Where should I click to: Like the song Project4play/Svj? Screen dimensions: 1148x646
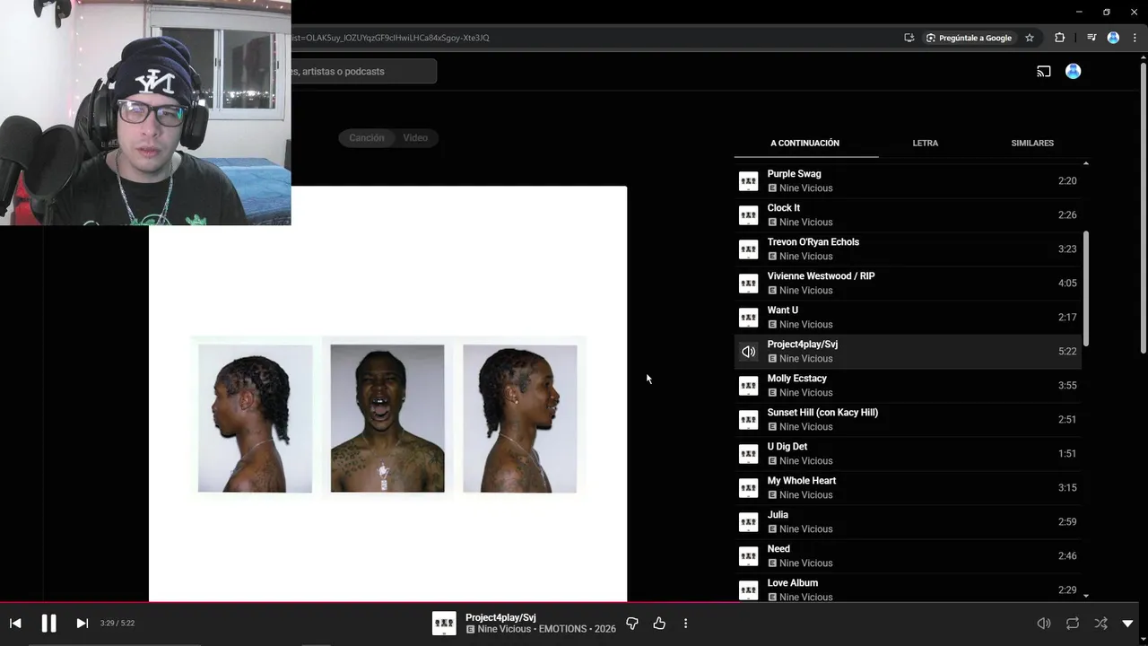(x=659, y=623)
